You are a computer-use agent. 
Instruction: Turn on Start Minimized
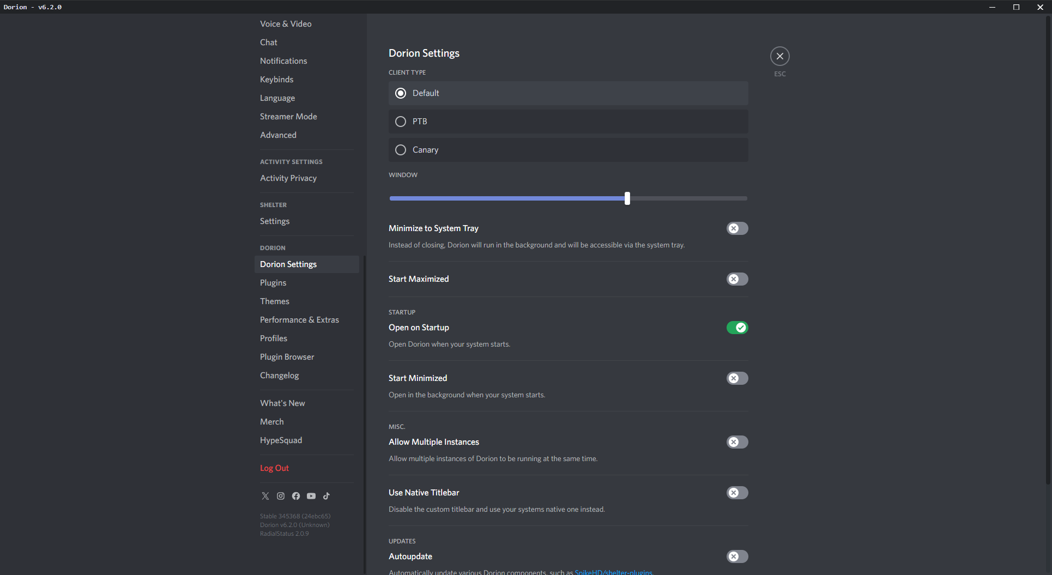(737, 378)
